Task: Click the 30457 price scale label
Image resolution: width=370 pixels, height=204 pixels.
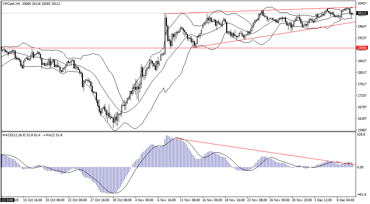Action: pos(362,3)
